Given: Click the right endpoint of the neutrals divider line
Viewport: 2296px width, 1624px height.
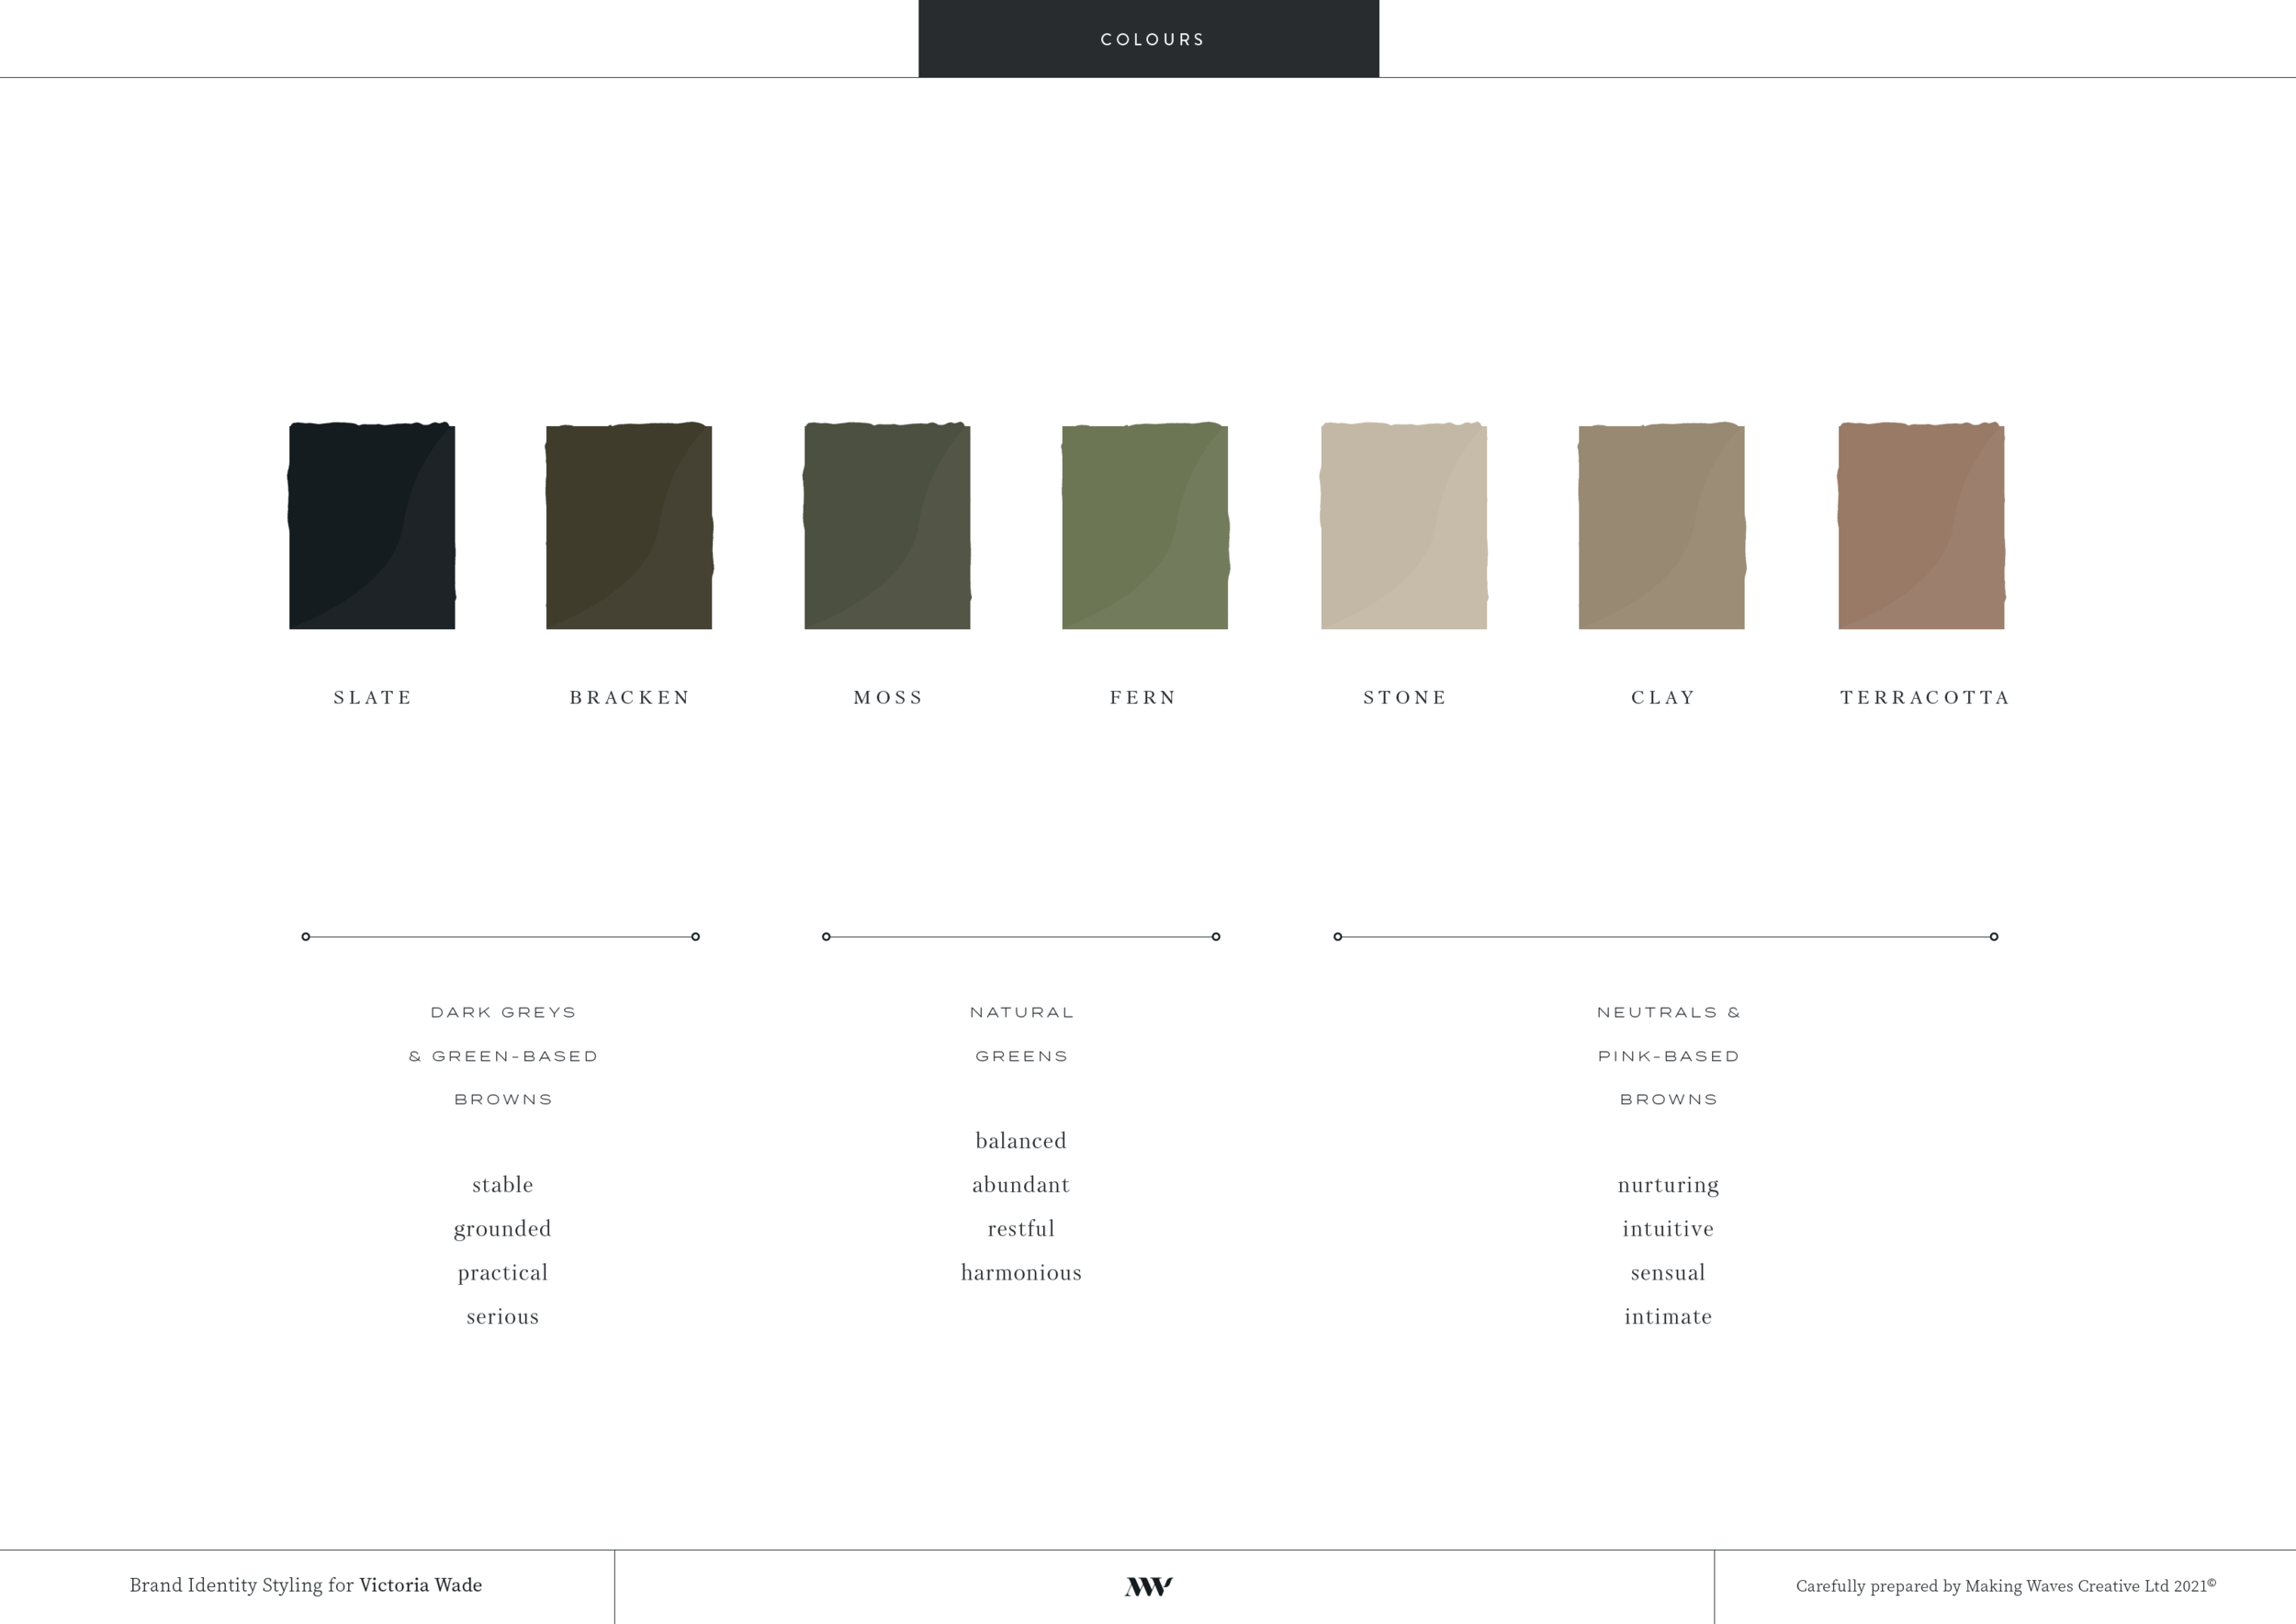Looking at the screenshot, I should [1994, 937].
